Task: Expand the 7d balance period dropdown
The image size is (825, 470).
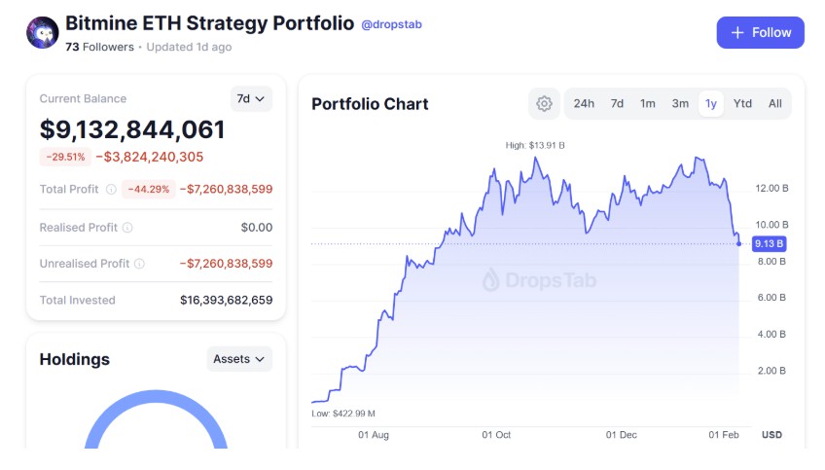Action: (252, 98)
